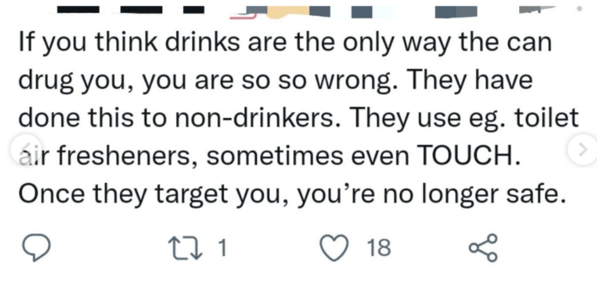Advance to next image with right chevron

click(x=583, y=149)
